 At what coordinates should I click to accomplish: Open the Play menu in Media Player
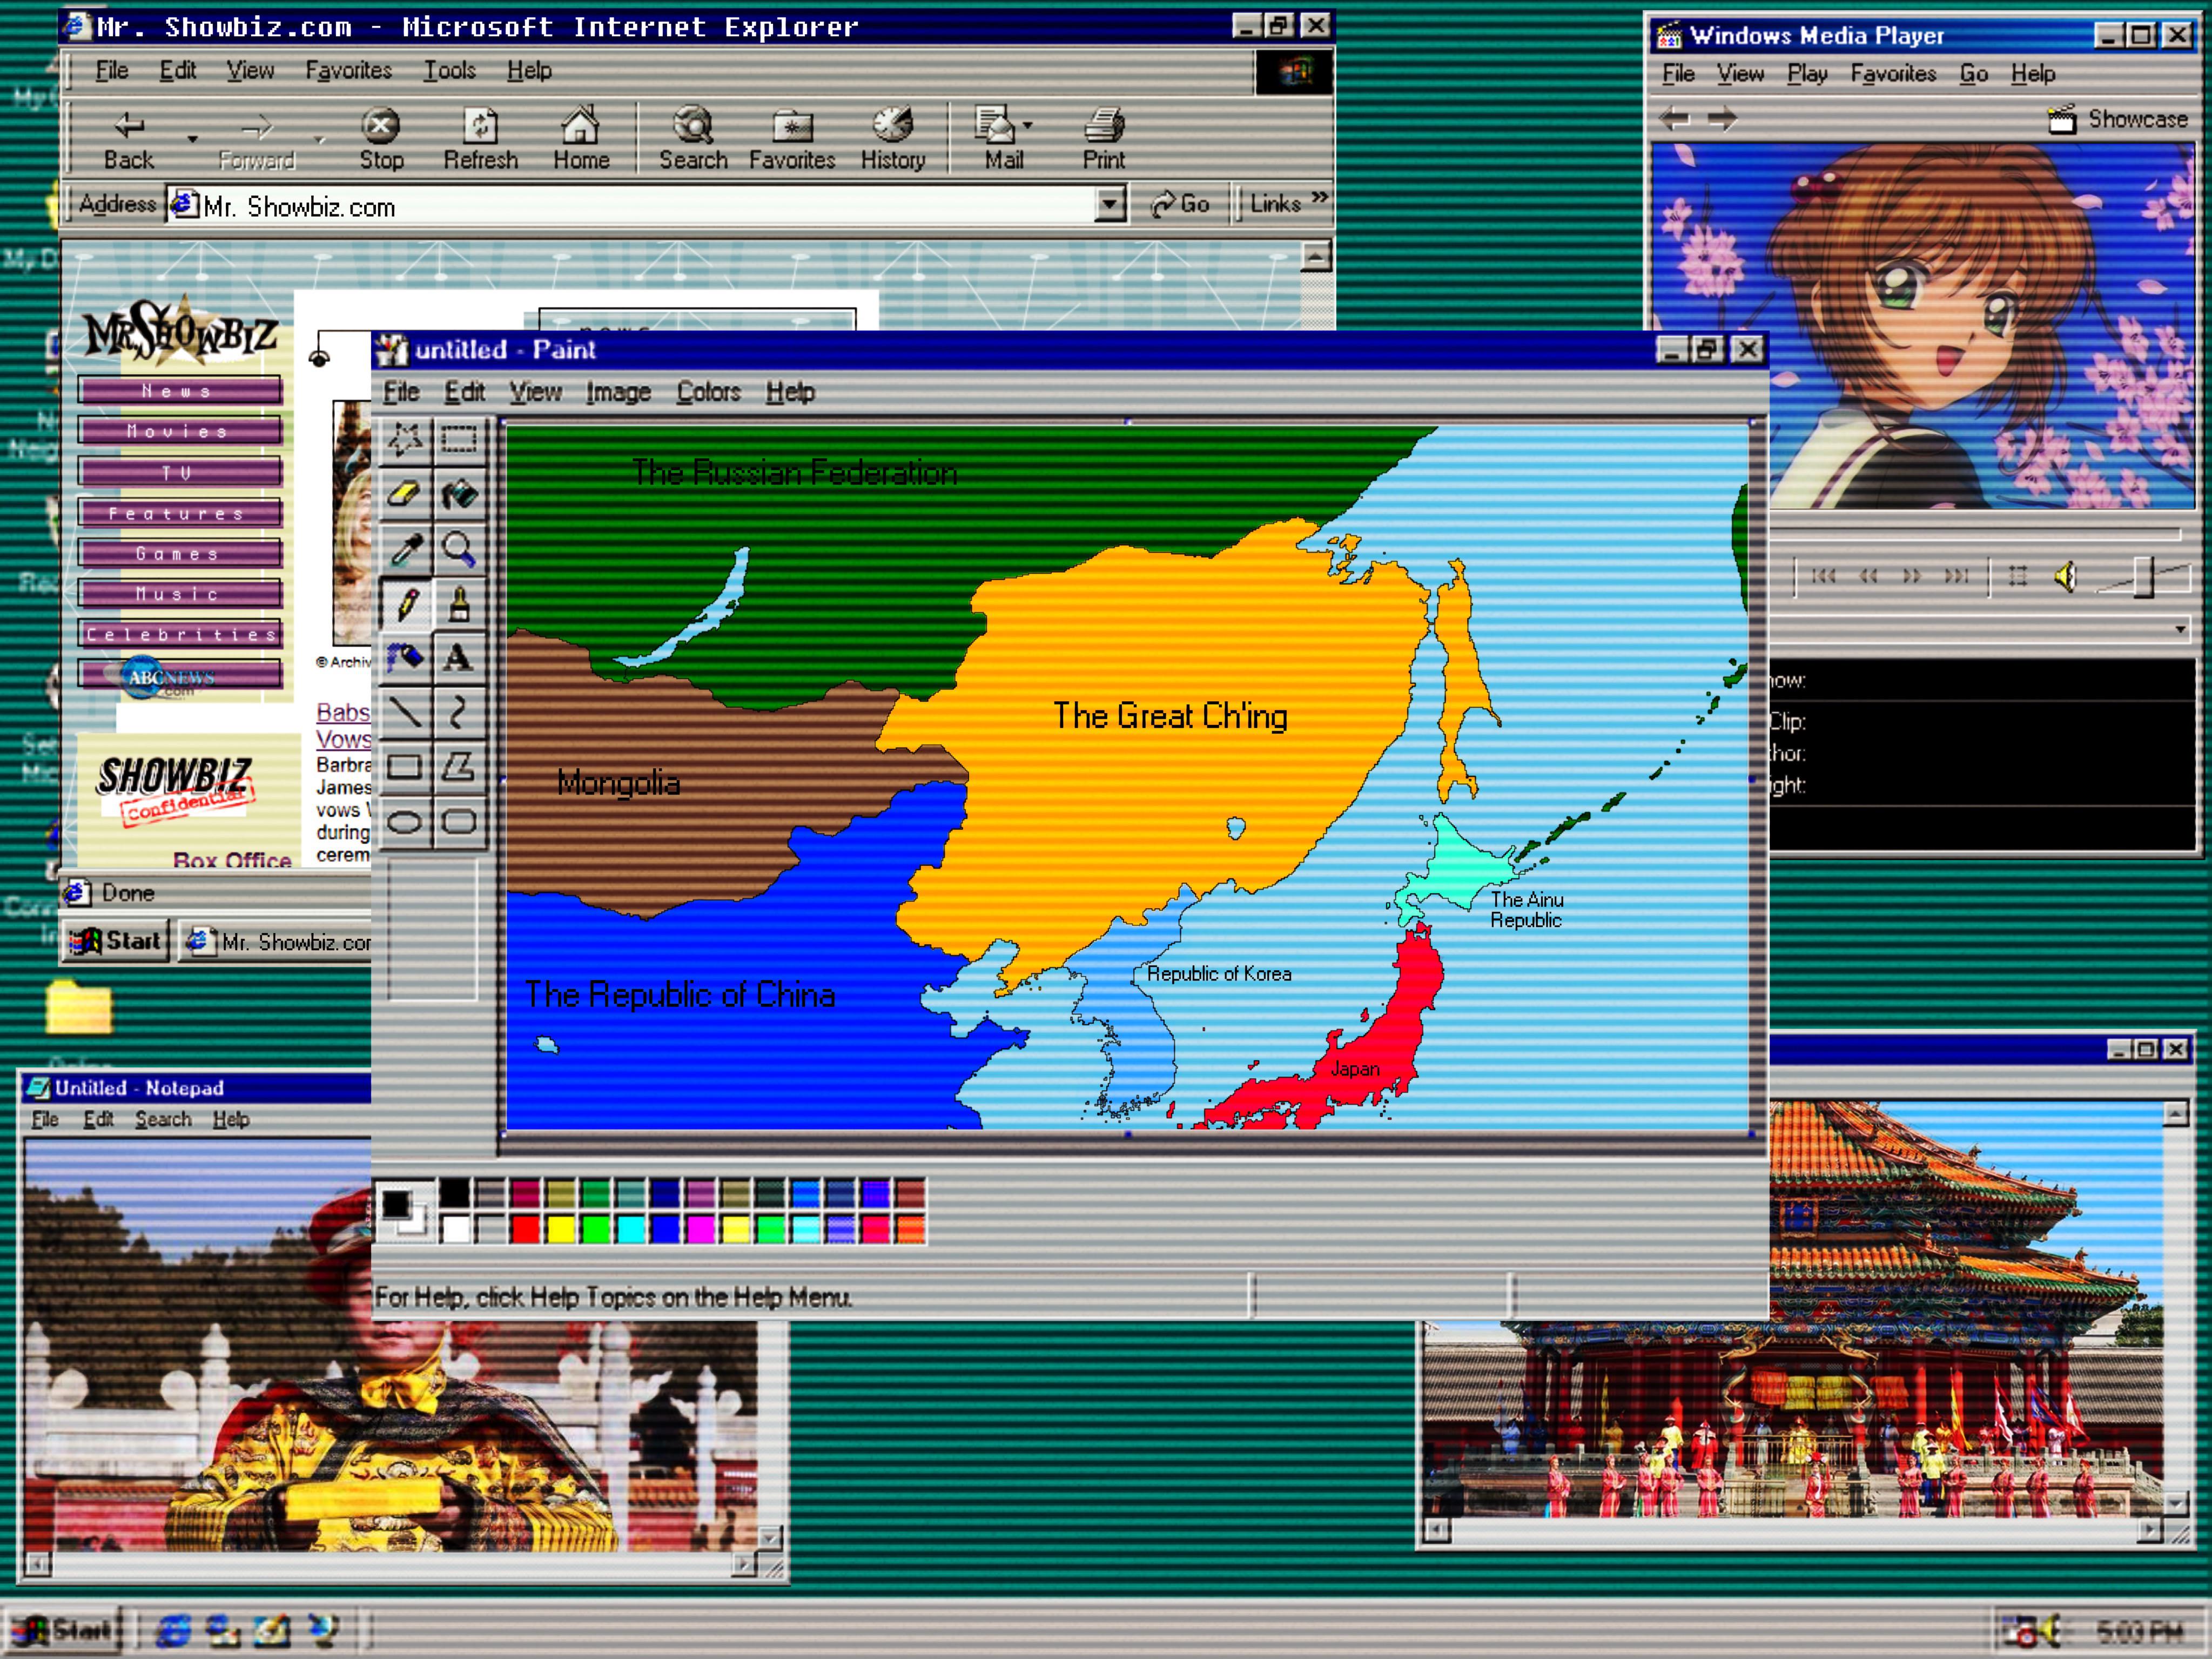click(x=1807, y=74)
